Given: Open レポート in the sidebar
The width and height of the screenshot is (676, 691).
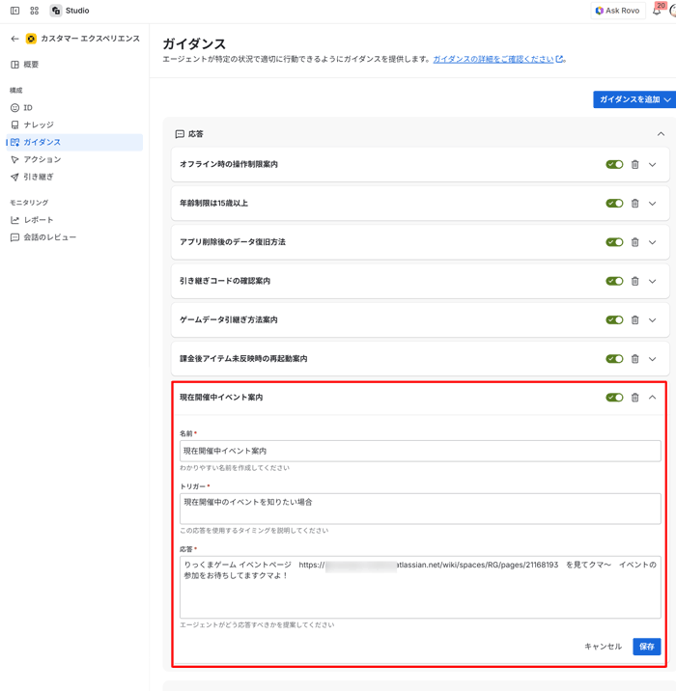Looking at the screenshot, I should pyautogui.click(x=74, y=220).
